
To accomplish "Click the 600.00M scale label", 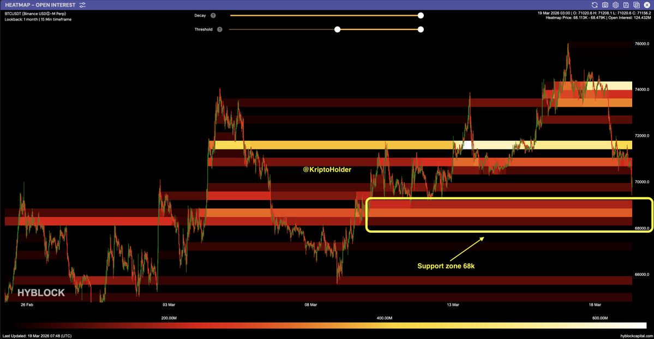I will coord(600,318).
